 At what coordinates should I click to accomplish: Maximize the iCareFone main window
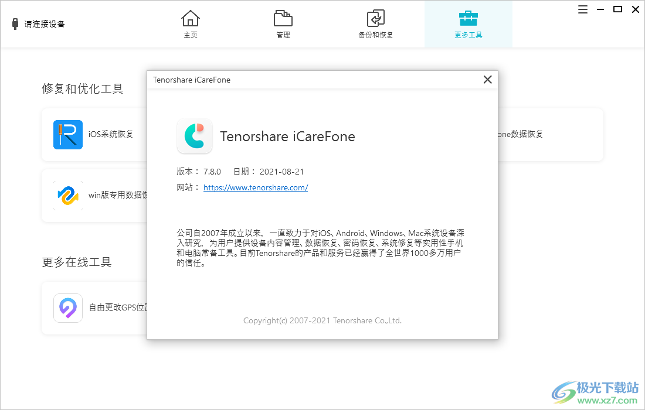click(x=617, y=9)
